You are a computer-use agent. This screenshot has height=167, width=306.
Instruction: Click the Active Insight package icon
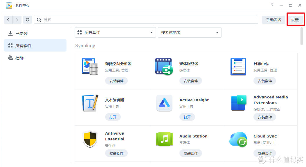pyautogui.click(x=164, y=103)
